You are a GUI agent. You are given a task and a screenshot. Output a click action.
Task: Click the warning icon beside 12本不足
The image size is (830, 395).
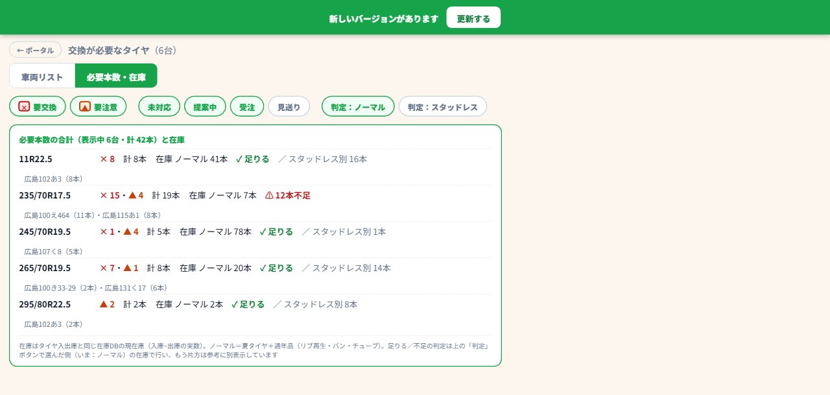coord(269,195)
